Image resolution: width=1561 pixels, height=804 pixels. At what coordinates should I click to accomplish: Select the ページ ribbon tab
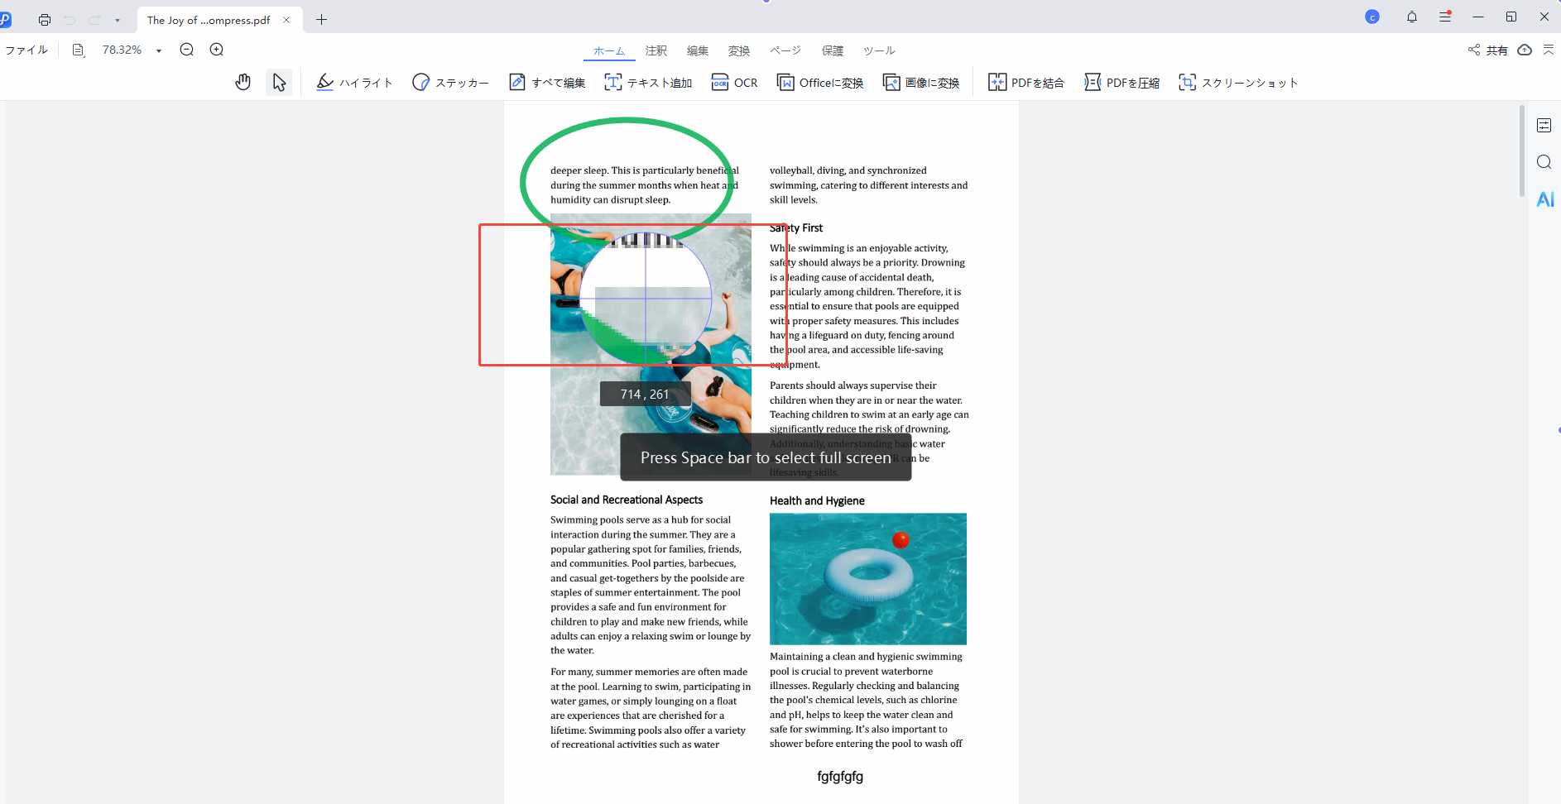coord(785,50)
